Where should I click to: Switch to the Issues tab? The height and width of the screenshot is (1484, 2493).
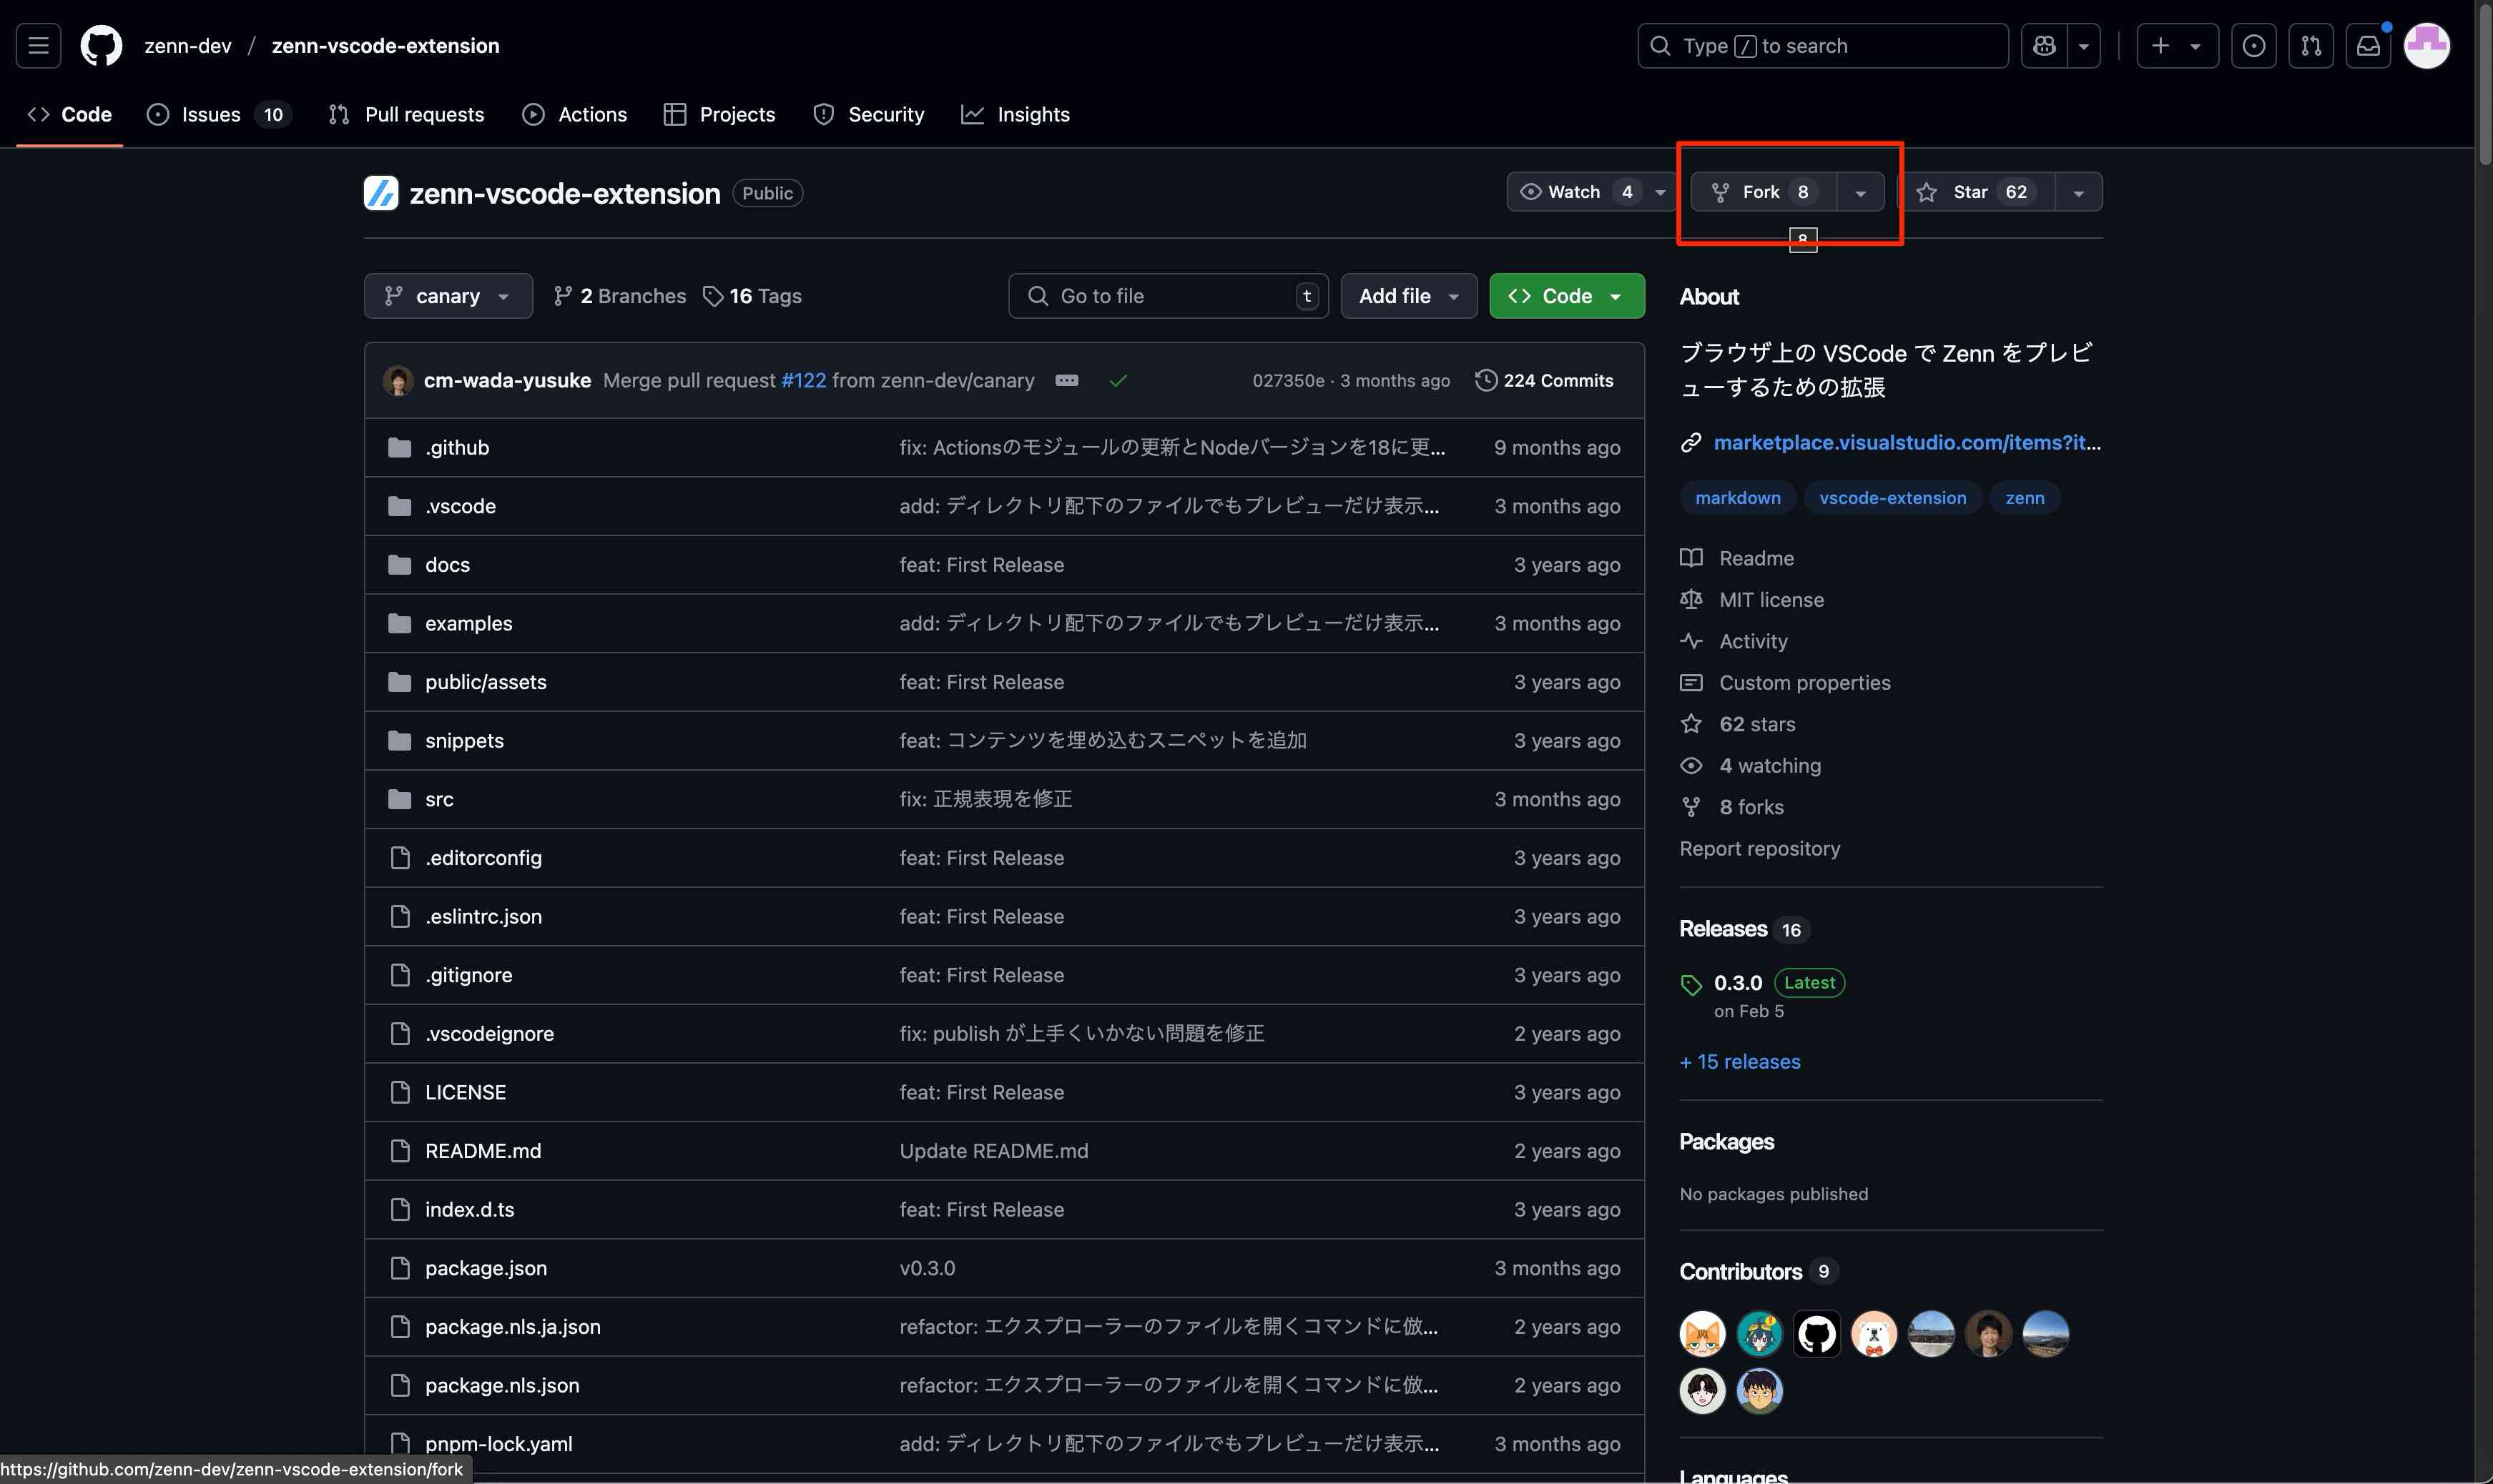[x=211, y=114]
